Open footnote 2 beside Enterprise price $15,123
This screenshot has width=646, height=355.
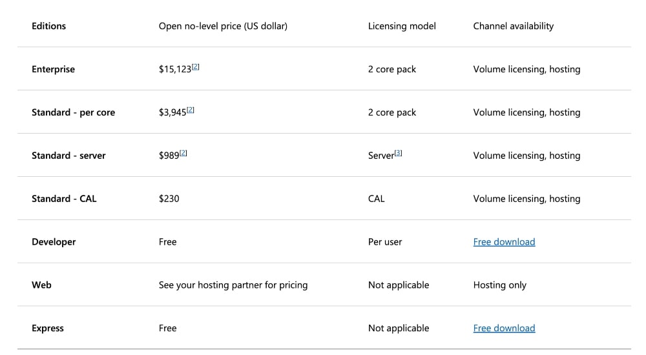196,66
